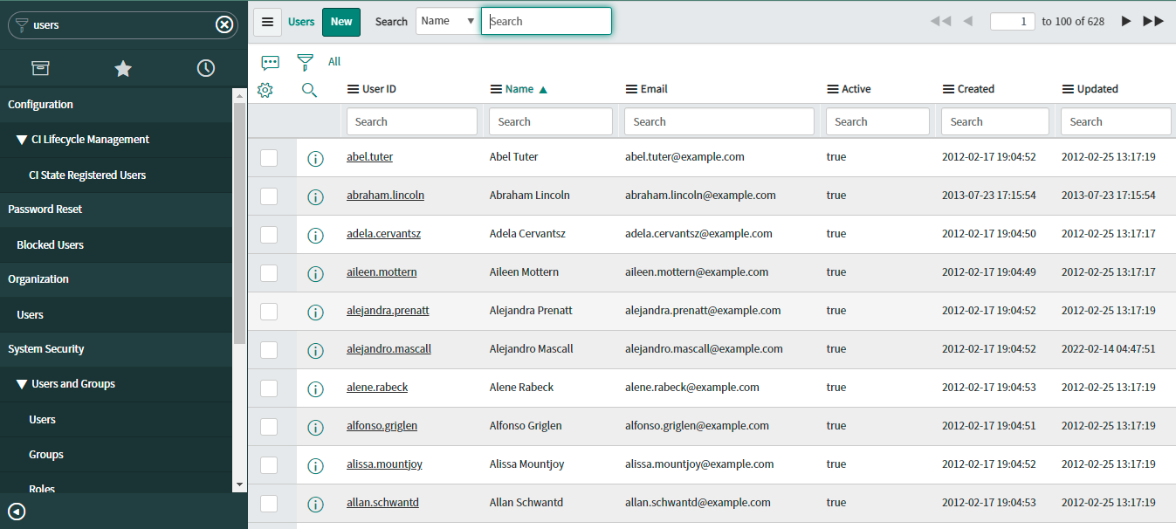Open the Created column menu icon
1176x529 pixels.
tap(949, 89)
